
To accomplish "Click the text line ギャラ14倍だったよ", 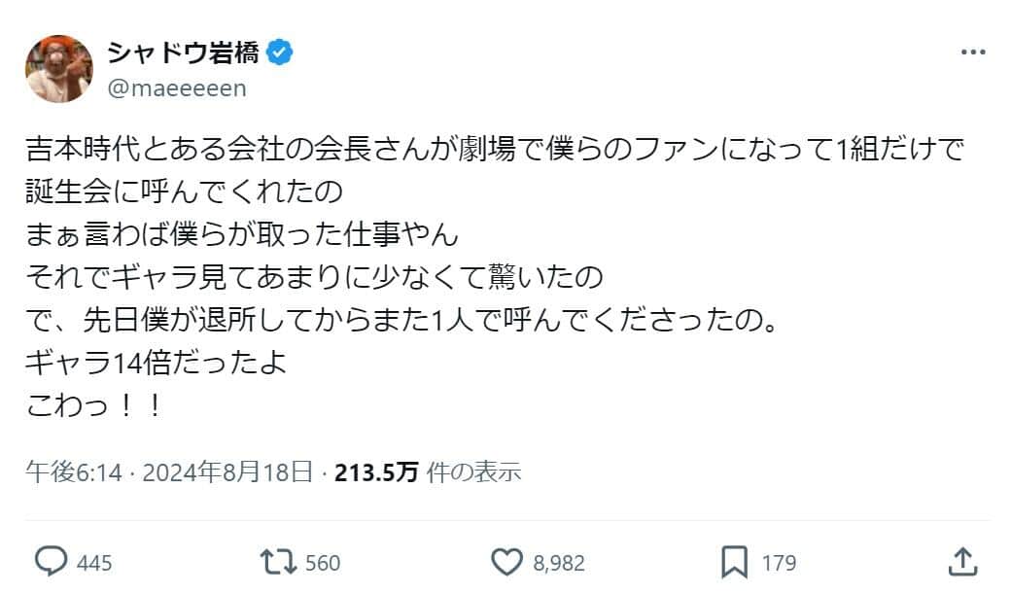I will 157,363.
